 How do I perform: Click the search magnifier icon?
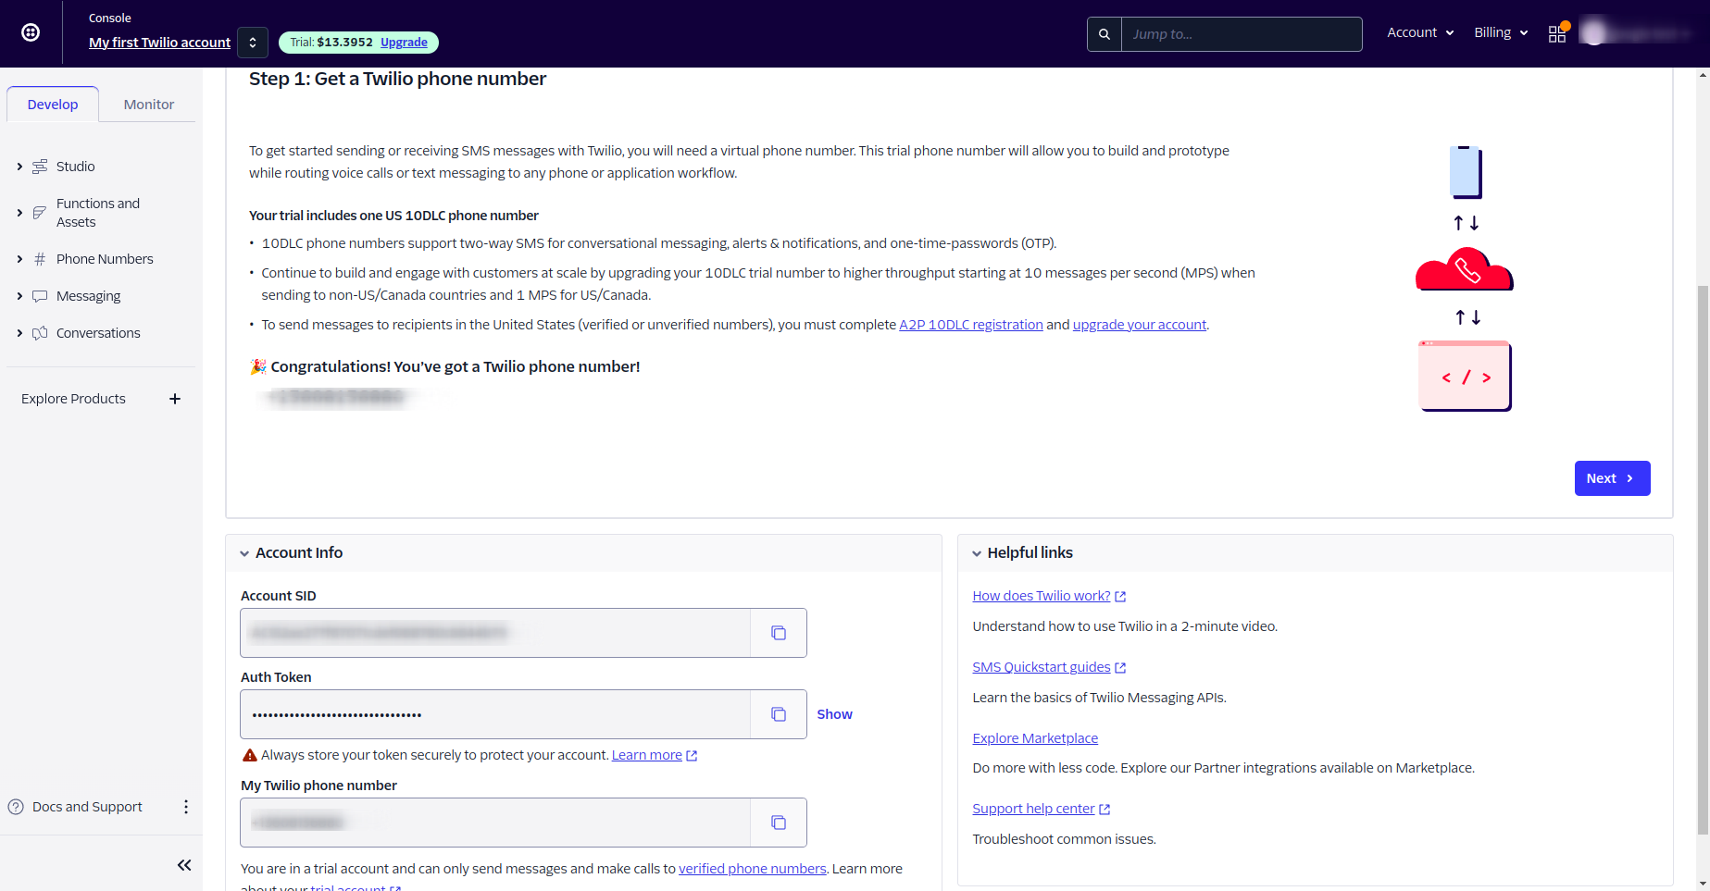[x=1105, y=34]
